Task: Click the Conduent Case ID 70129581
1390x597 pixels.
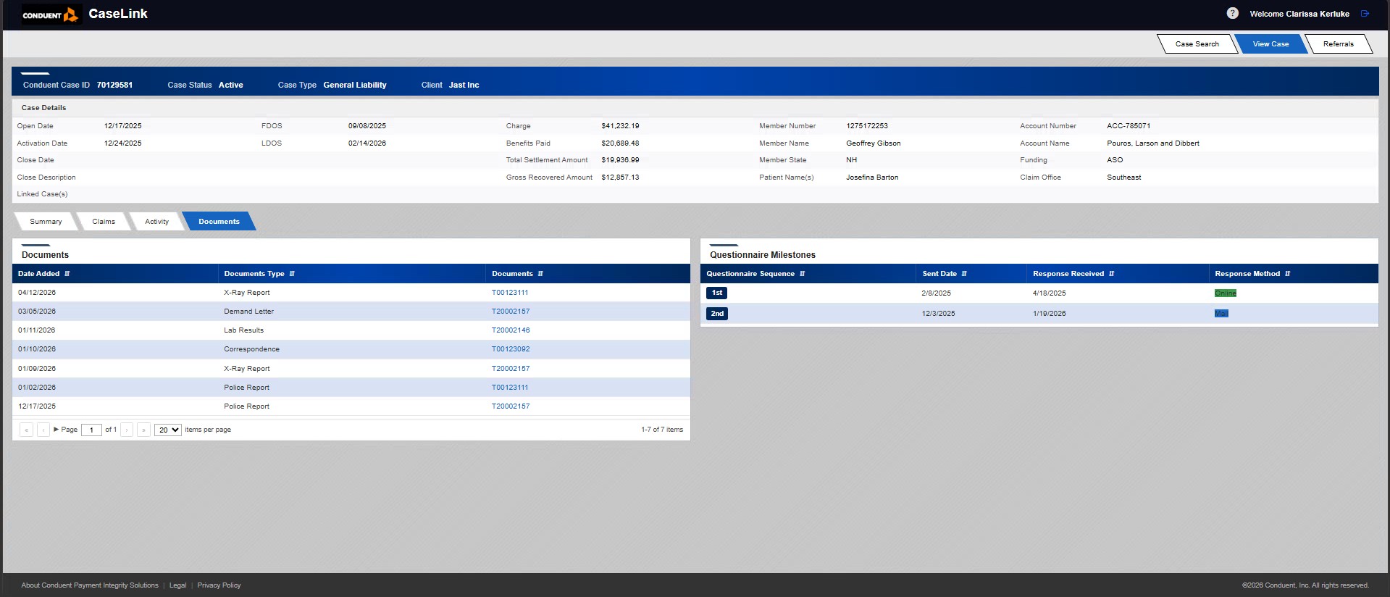Action: click(x=114, y=85)
